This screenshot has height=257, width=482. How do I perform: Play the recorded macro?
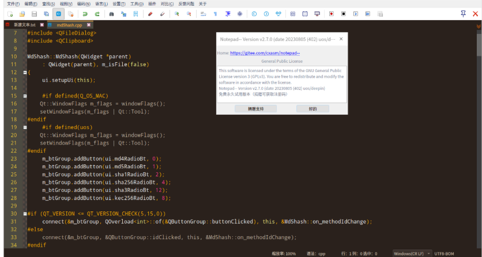[x=356, y=14]
